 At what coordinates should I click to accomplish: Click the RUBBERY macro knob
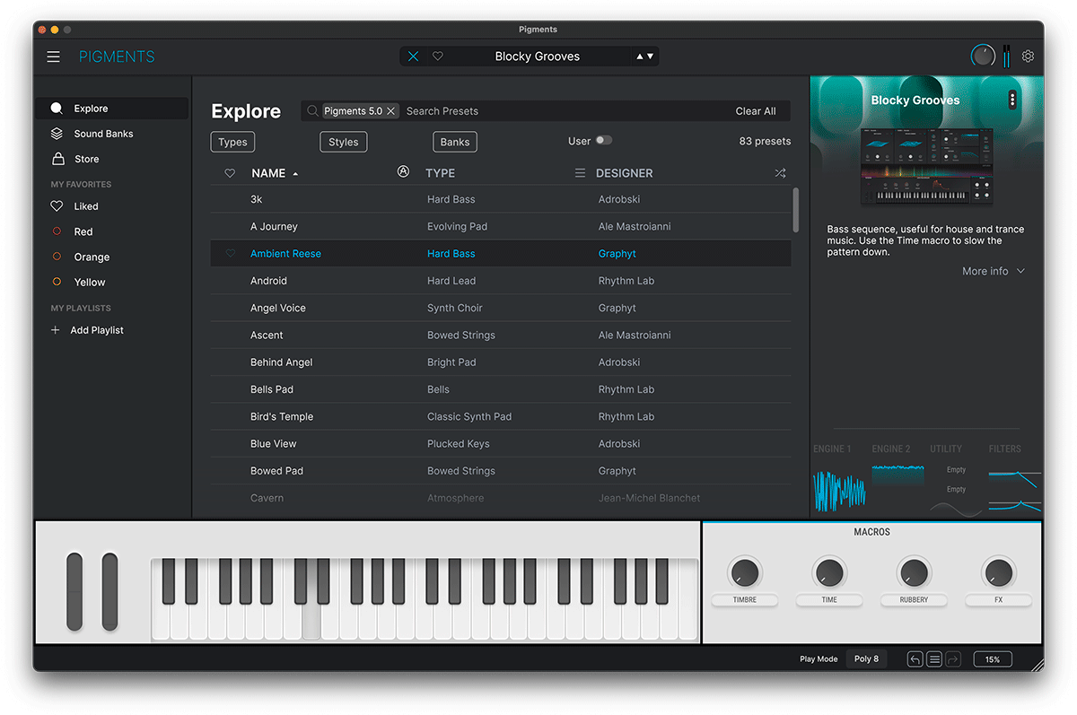[914, 571]
